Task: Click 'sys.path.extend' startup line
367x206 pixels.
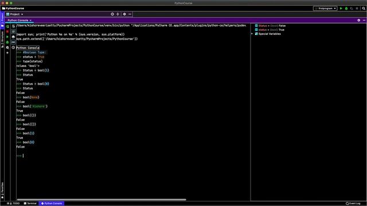Action: pyautogui.click(x=77, y=39)
